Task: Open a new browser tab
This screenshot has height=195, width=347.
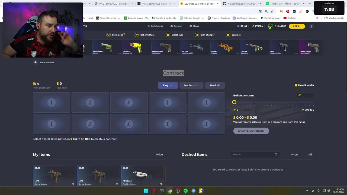Action: pyautogui.click(x=310, y=4)
